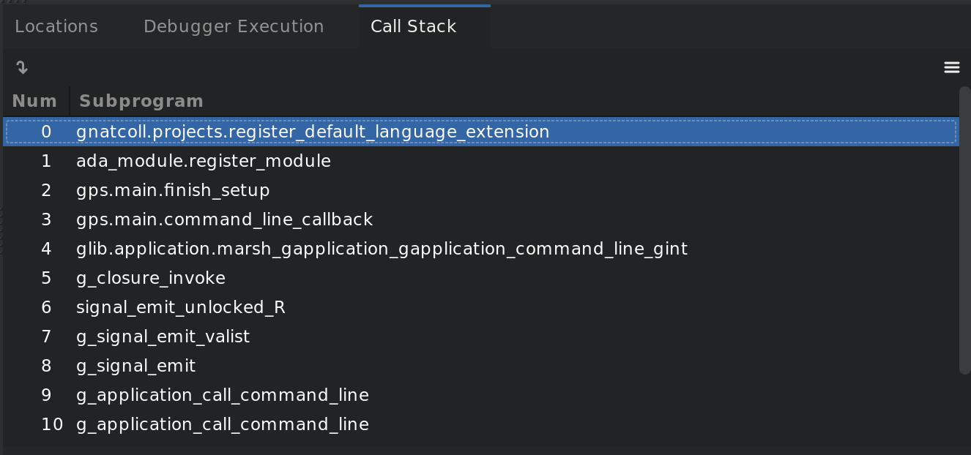Image resolution: width=971 pixels, height=455 pixels.
Task: Select frame 4 glib.application.marsh entry
Action: coord(480,249)
